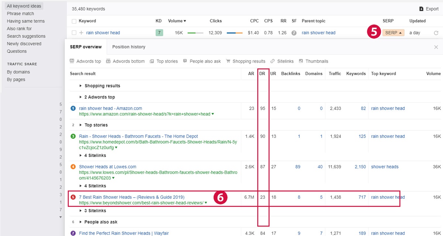Expand the Shopping results row
This screenshot has height=236, width=443.
tap(81, 86)
